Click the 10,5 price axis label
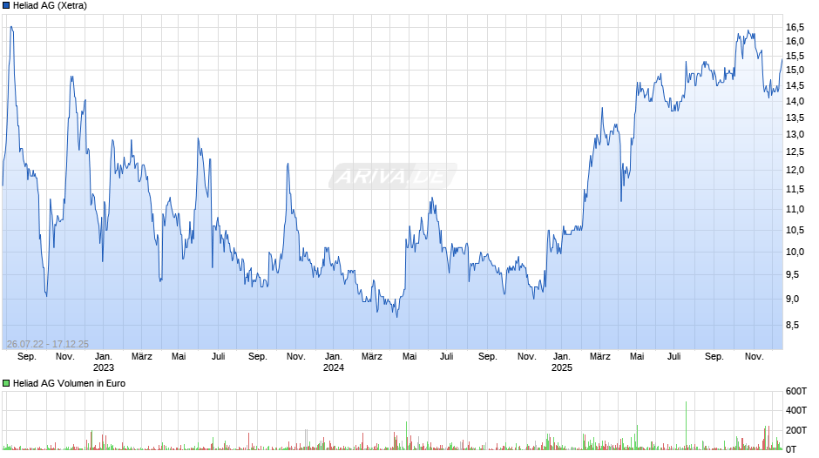Viewport: 819px width, 458px height. pos(795,230)
